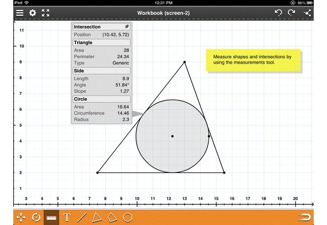Select circumference value 14.46
The width and height of the screenshot is (327, 225).
point(123,113)
